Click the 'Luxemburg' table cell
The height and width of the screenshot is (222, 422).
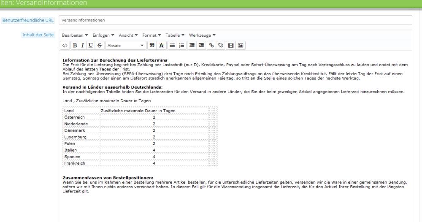(x=81, y=137)
